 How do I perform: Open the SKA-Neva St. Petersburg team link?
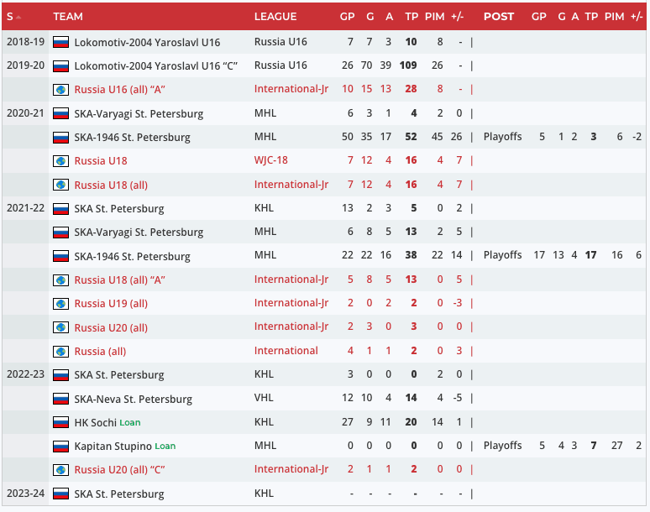point(133,400)
